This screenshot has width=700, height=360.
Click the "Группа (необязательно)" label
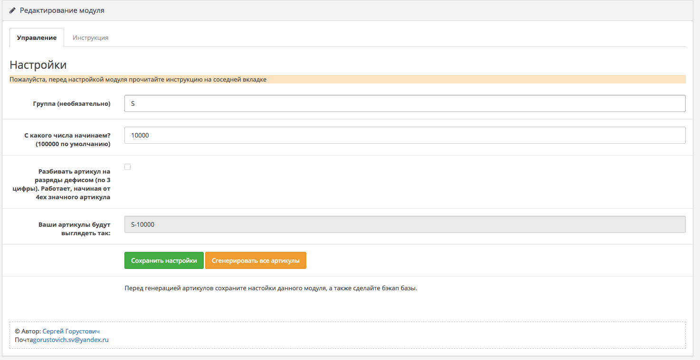72,103
